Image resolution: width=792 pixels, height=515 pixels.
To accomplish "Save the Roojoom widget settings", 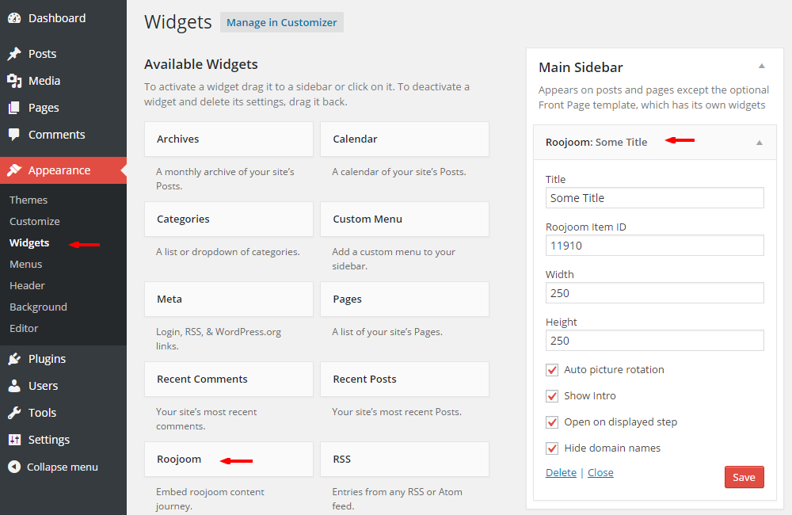I will (x=744, y=477).
